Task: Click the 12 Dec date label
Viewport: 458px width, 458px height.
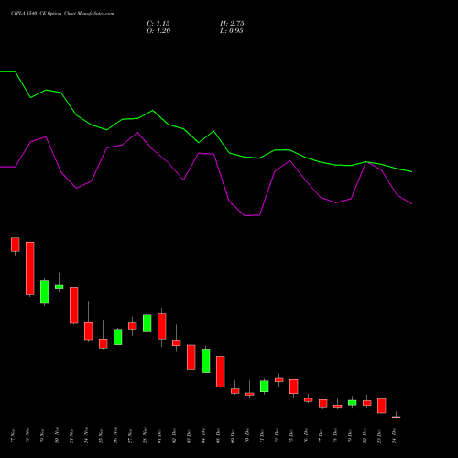Action: click(277, 436)
